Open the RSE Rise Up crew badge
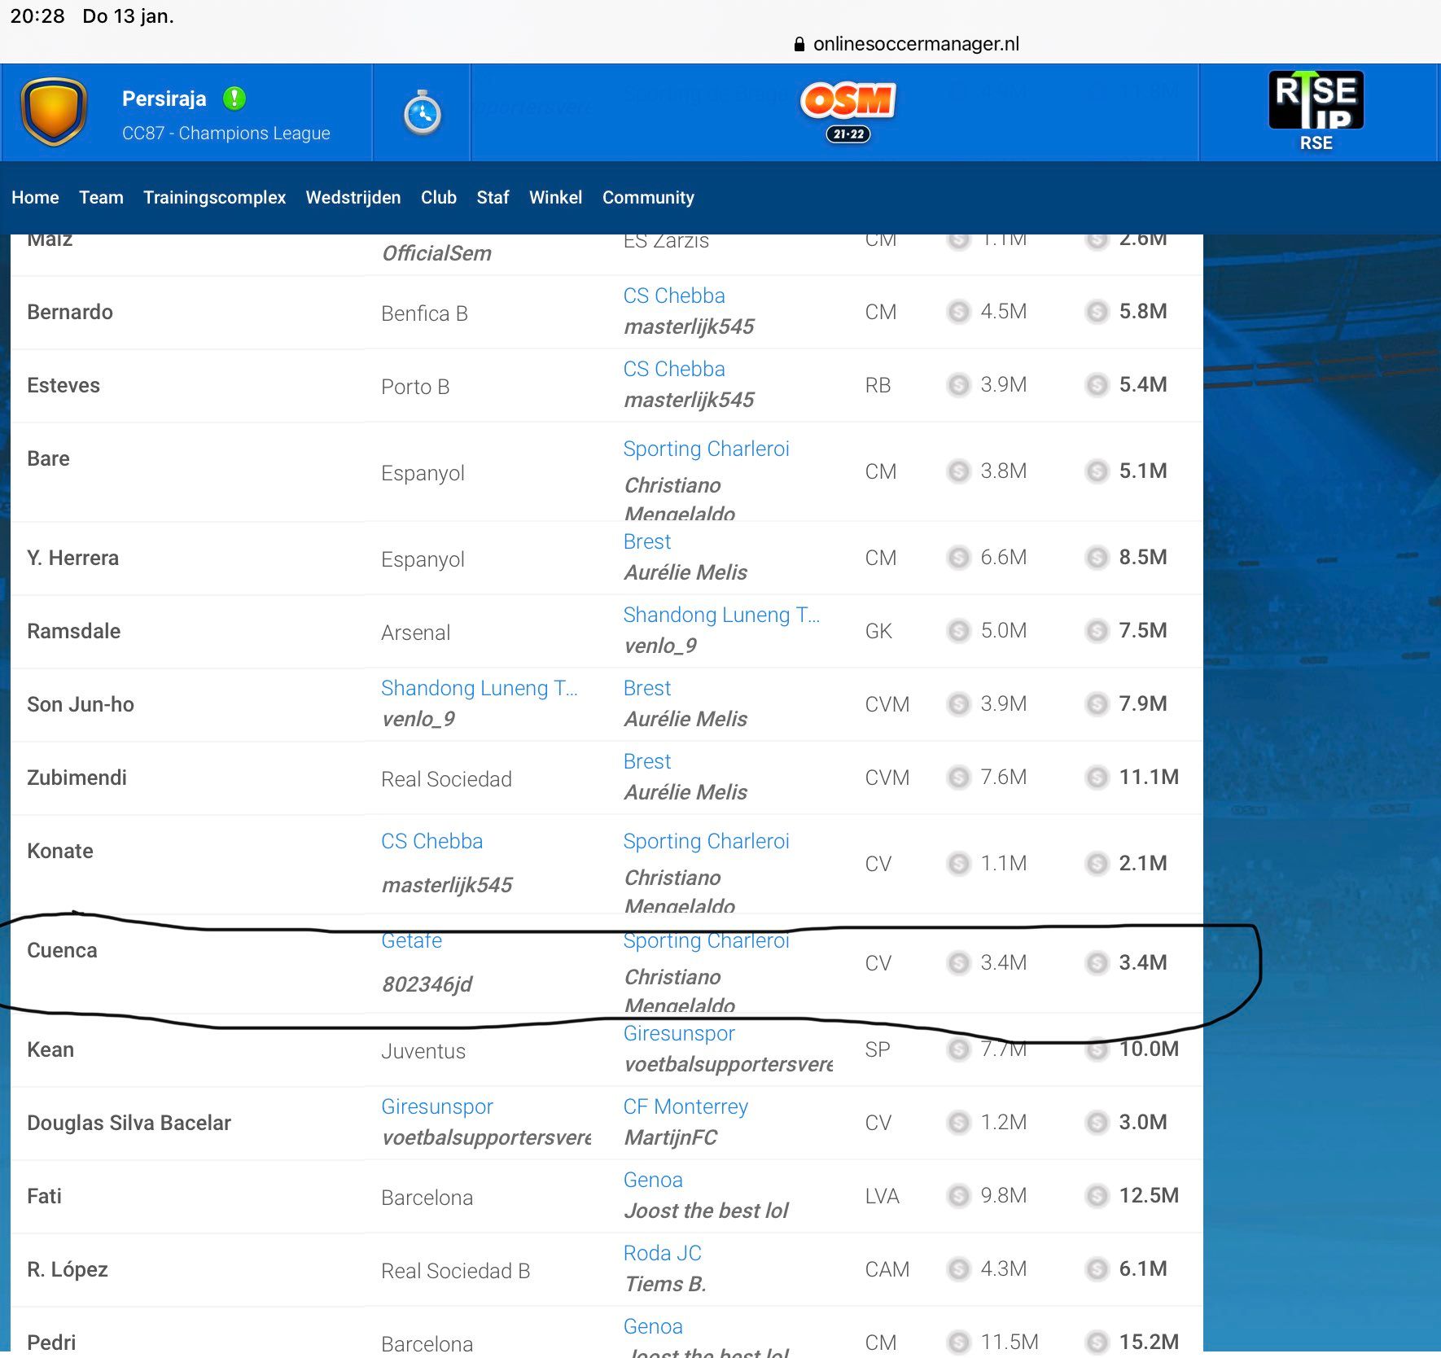Image resolution: width=1441 pixels, height=1358 pixels. tap(1316, 111)
